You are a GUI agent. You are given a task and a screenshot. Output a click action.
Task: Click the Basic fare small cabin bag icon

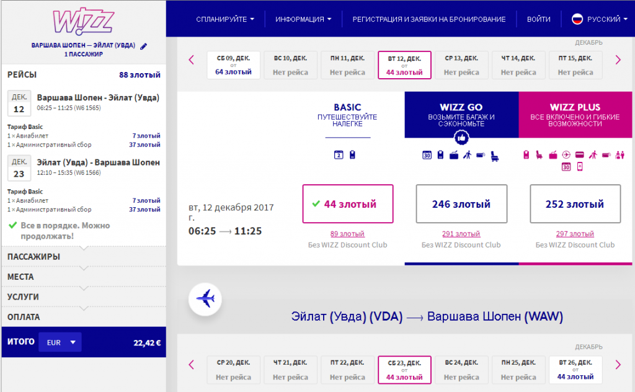tap(352, 154)
